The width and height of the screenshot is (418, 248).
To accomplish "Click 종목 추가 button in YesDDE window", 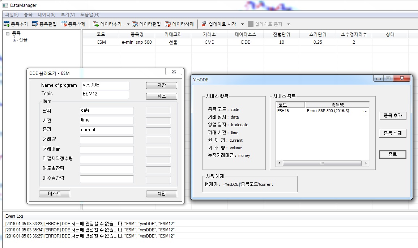I will [x=393, y=116].
